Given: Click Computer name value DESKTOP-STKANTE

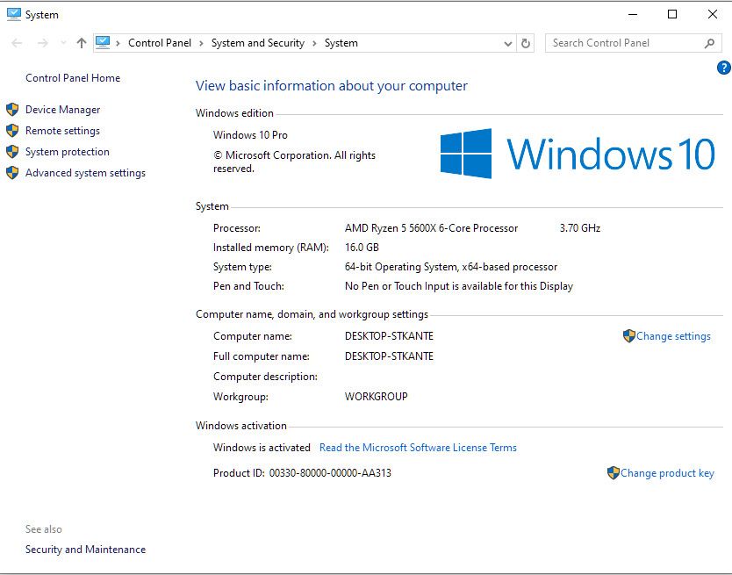Looking at the screenshot, I should point(389,336).
